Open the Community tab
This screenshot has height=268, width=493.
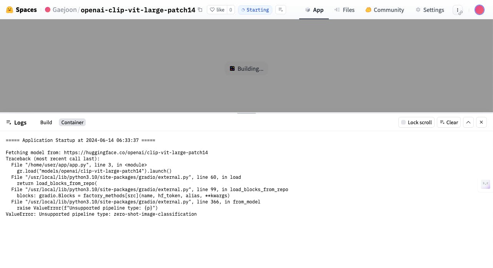[385, 10]
